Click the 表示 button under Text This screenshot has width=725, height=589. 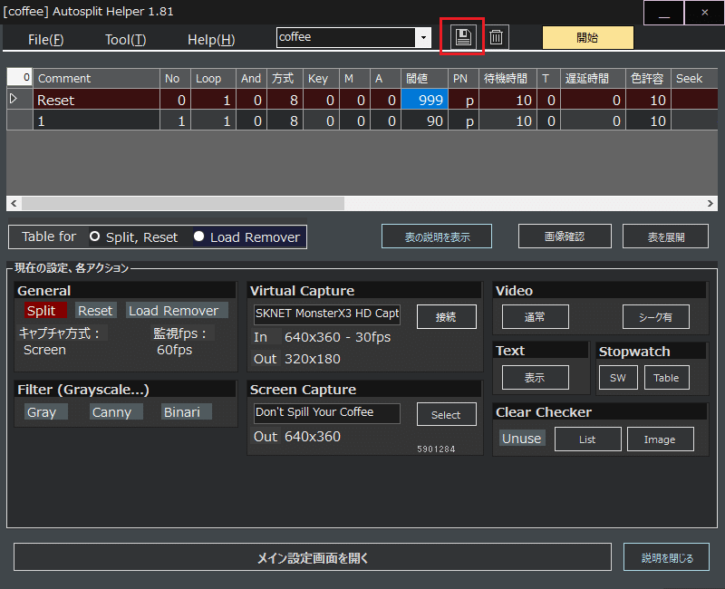(x=536, y=377)
